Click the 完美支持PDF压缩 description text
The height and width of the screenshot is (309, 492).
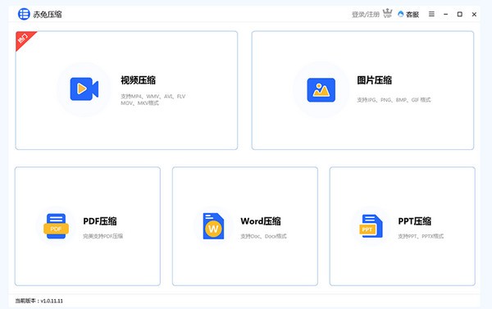103,236
